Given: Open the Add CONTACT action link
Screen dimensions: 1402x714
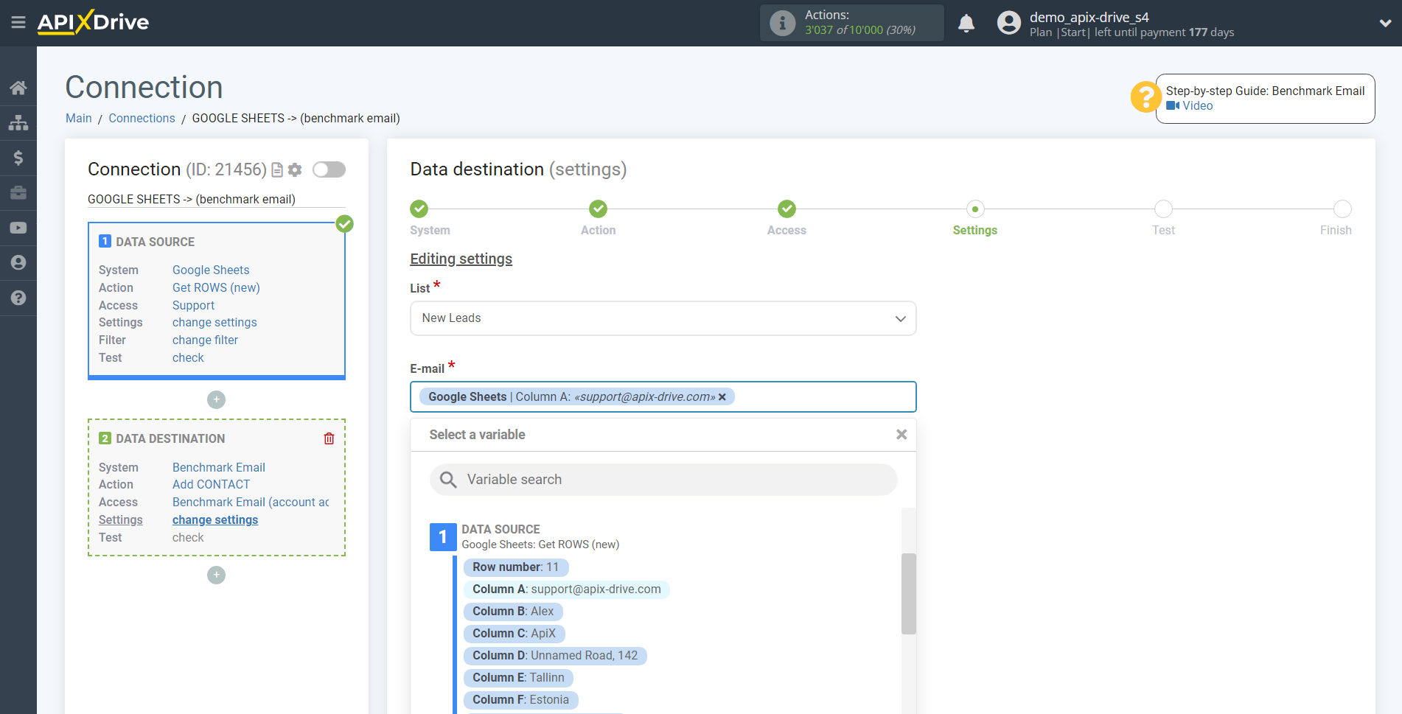Looking at the screenshot, I should tap(211, 484).
